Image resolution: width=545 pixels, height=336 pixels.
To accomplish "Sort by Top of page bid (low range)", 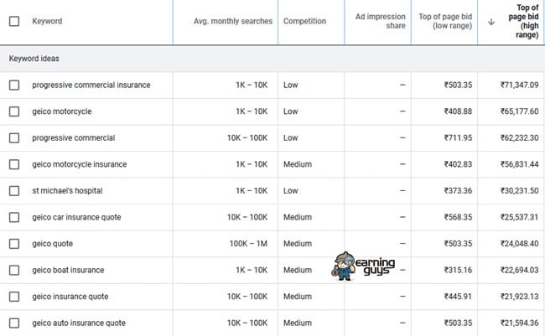I will tap(445, 21).
